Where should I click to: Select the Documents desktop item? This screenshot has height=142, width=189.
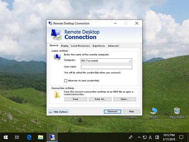coord(130,117)
